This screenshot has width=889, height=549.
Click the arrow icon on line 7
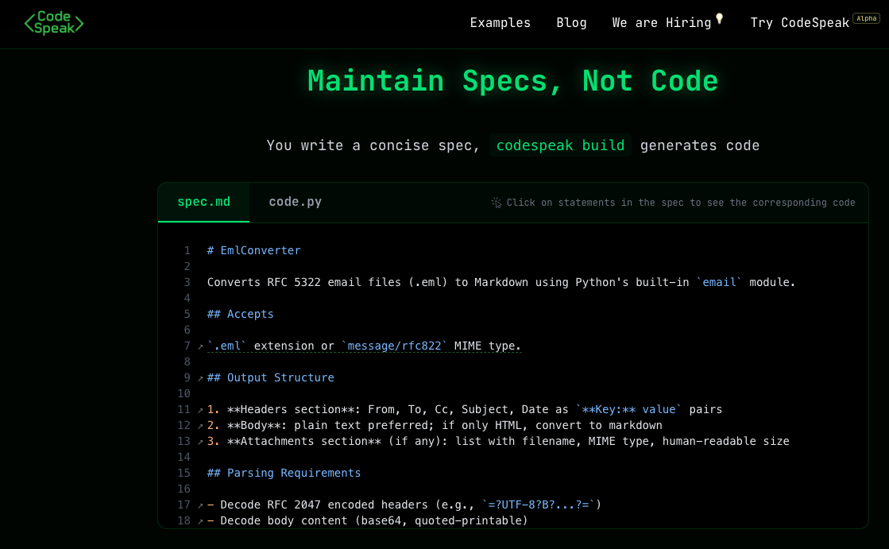pyautogui.click(x=200, y=346)
